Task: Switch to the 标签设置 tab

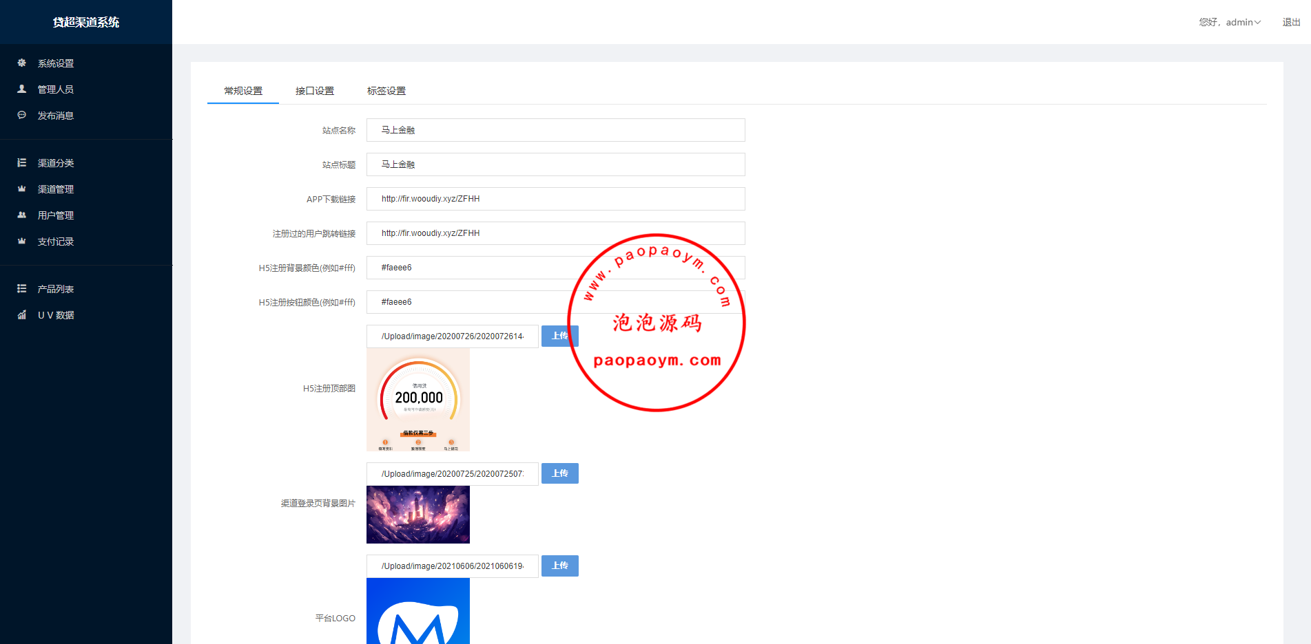Action: (386, 91)
